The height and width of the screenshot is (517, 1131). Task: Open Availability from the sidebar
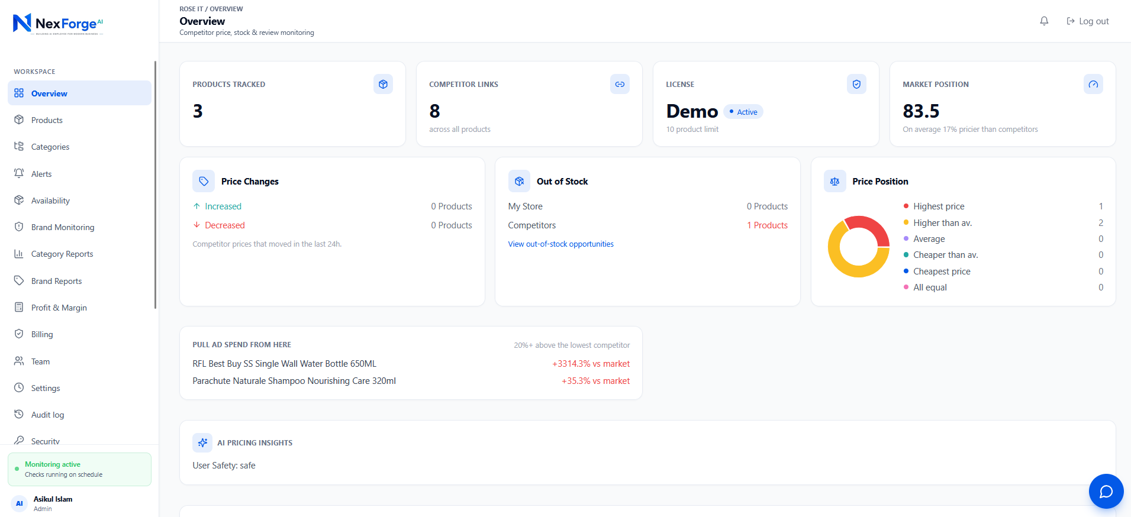(x=79, y=201)
